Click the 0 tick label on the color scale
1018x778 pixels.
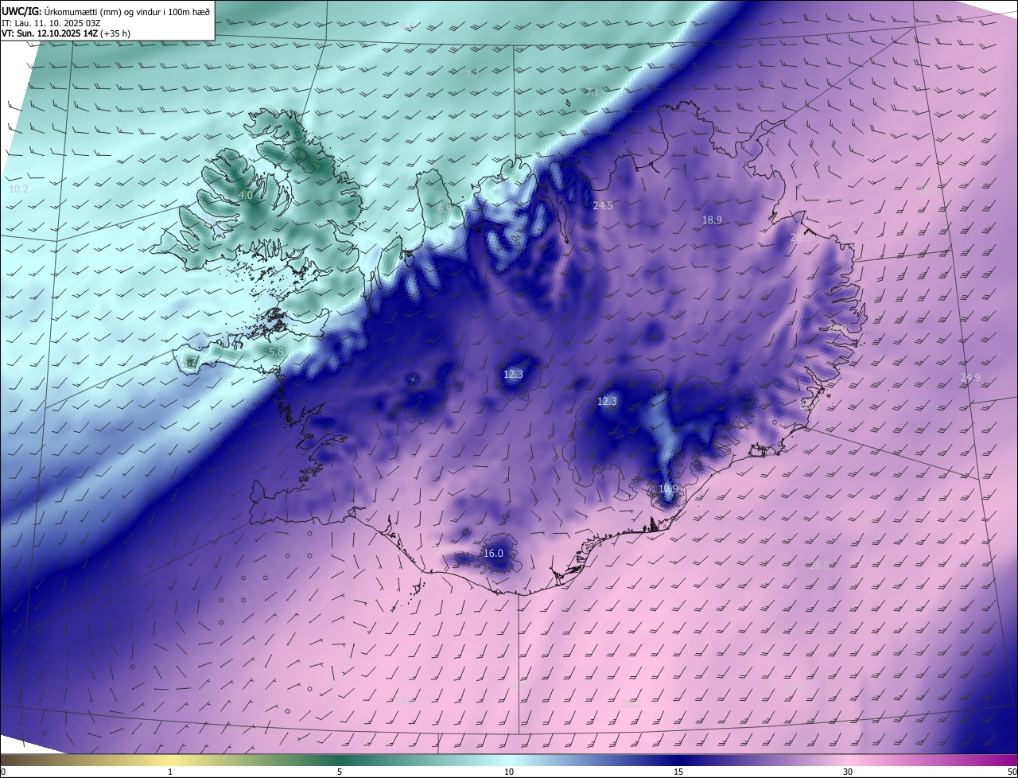[x=3, y=772]
